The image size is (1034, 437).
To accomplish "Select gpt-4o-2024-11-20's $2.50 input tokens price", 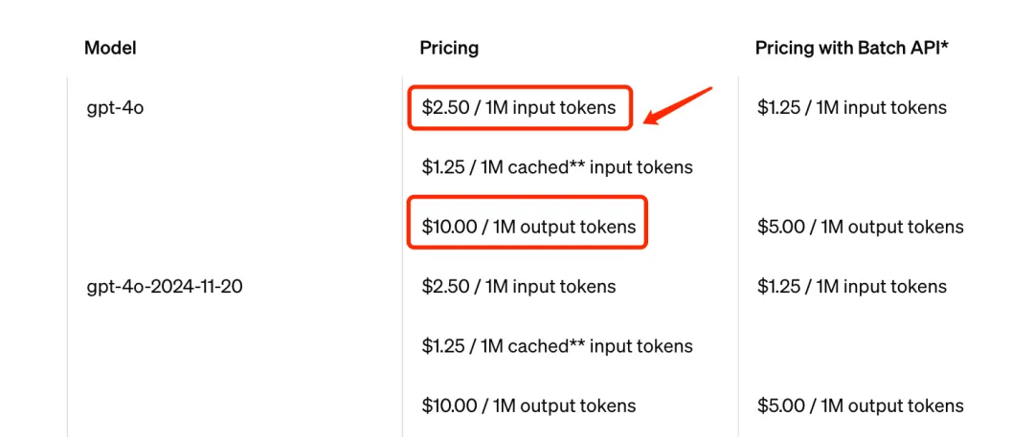I will pos(519,286).
